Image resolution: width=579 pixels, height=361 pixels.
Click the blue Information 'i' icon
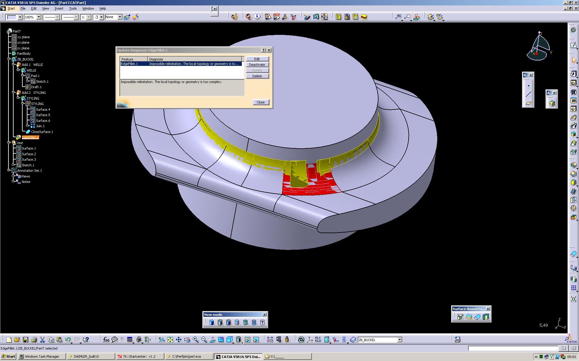coord(257,17)
